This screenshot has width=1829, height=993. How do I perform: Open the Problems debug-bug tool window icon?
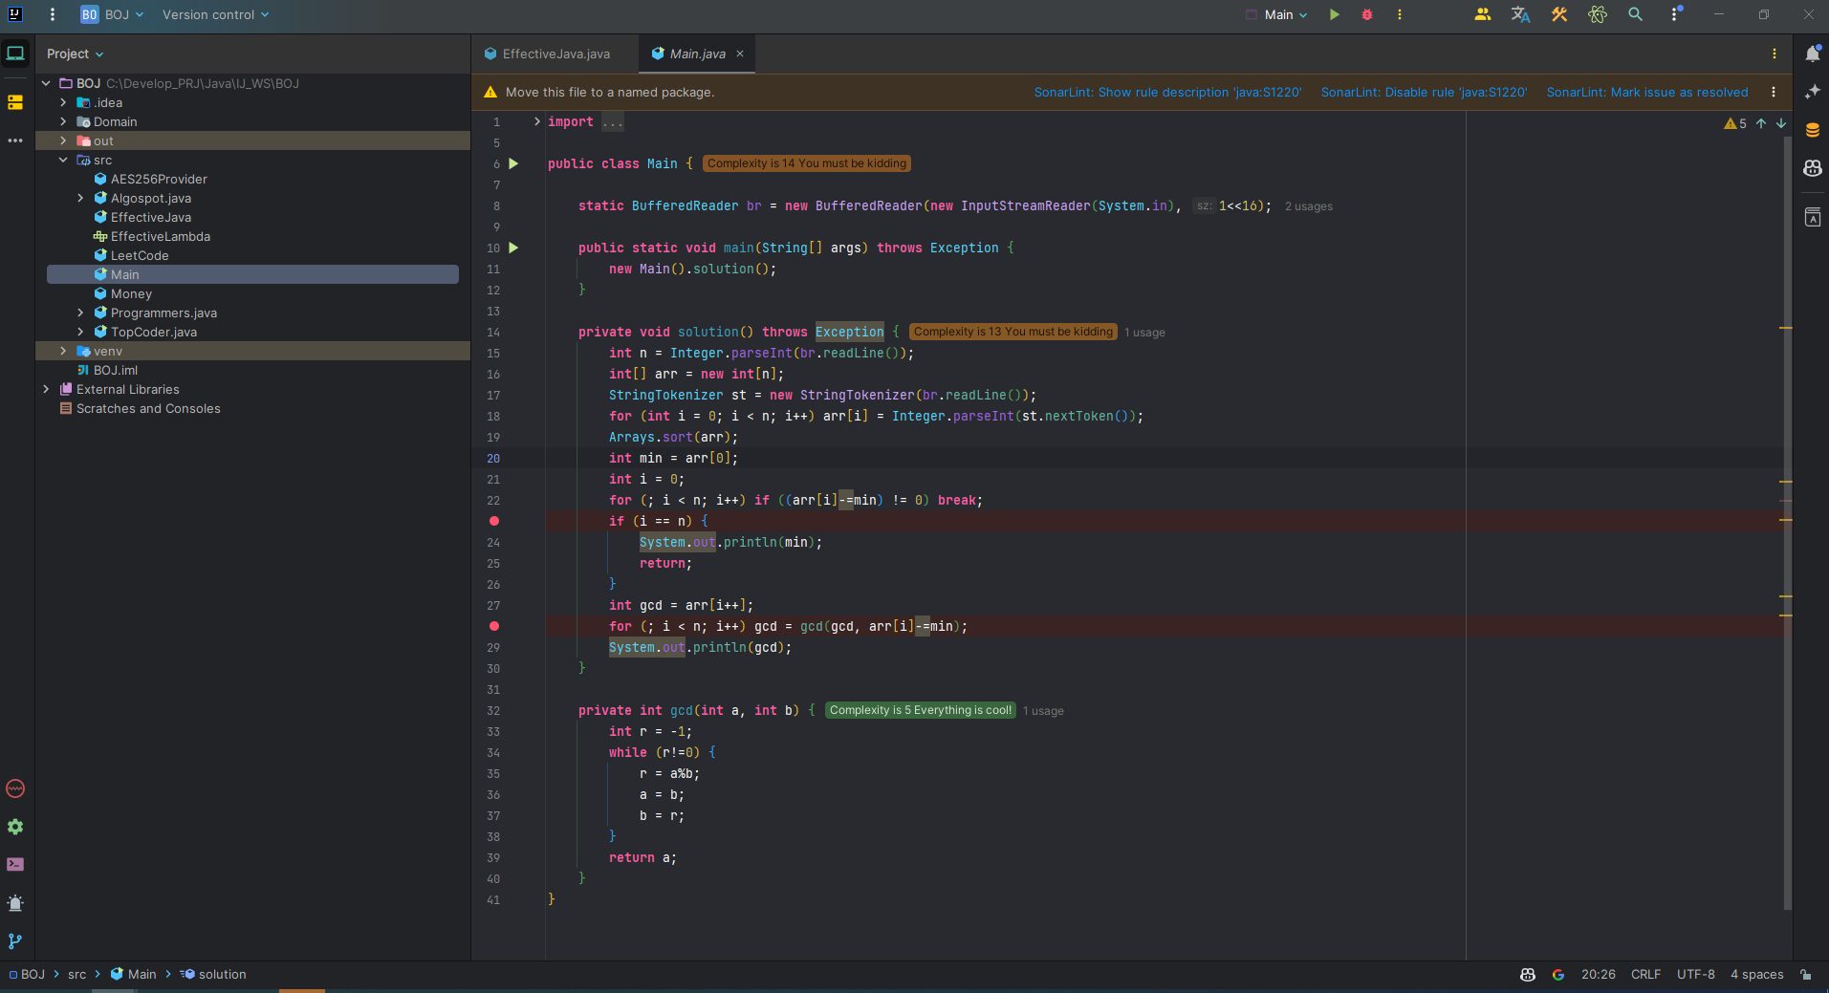tap(15, 903)
